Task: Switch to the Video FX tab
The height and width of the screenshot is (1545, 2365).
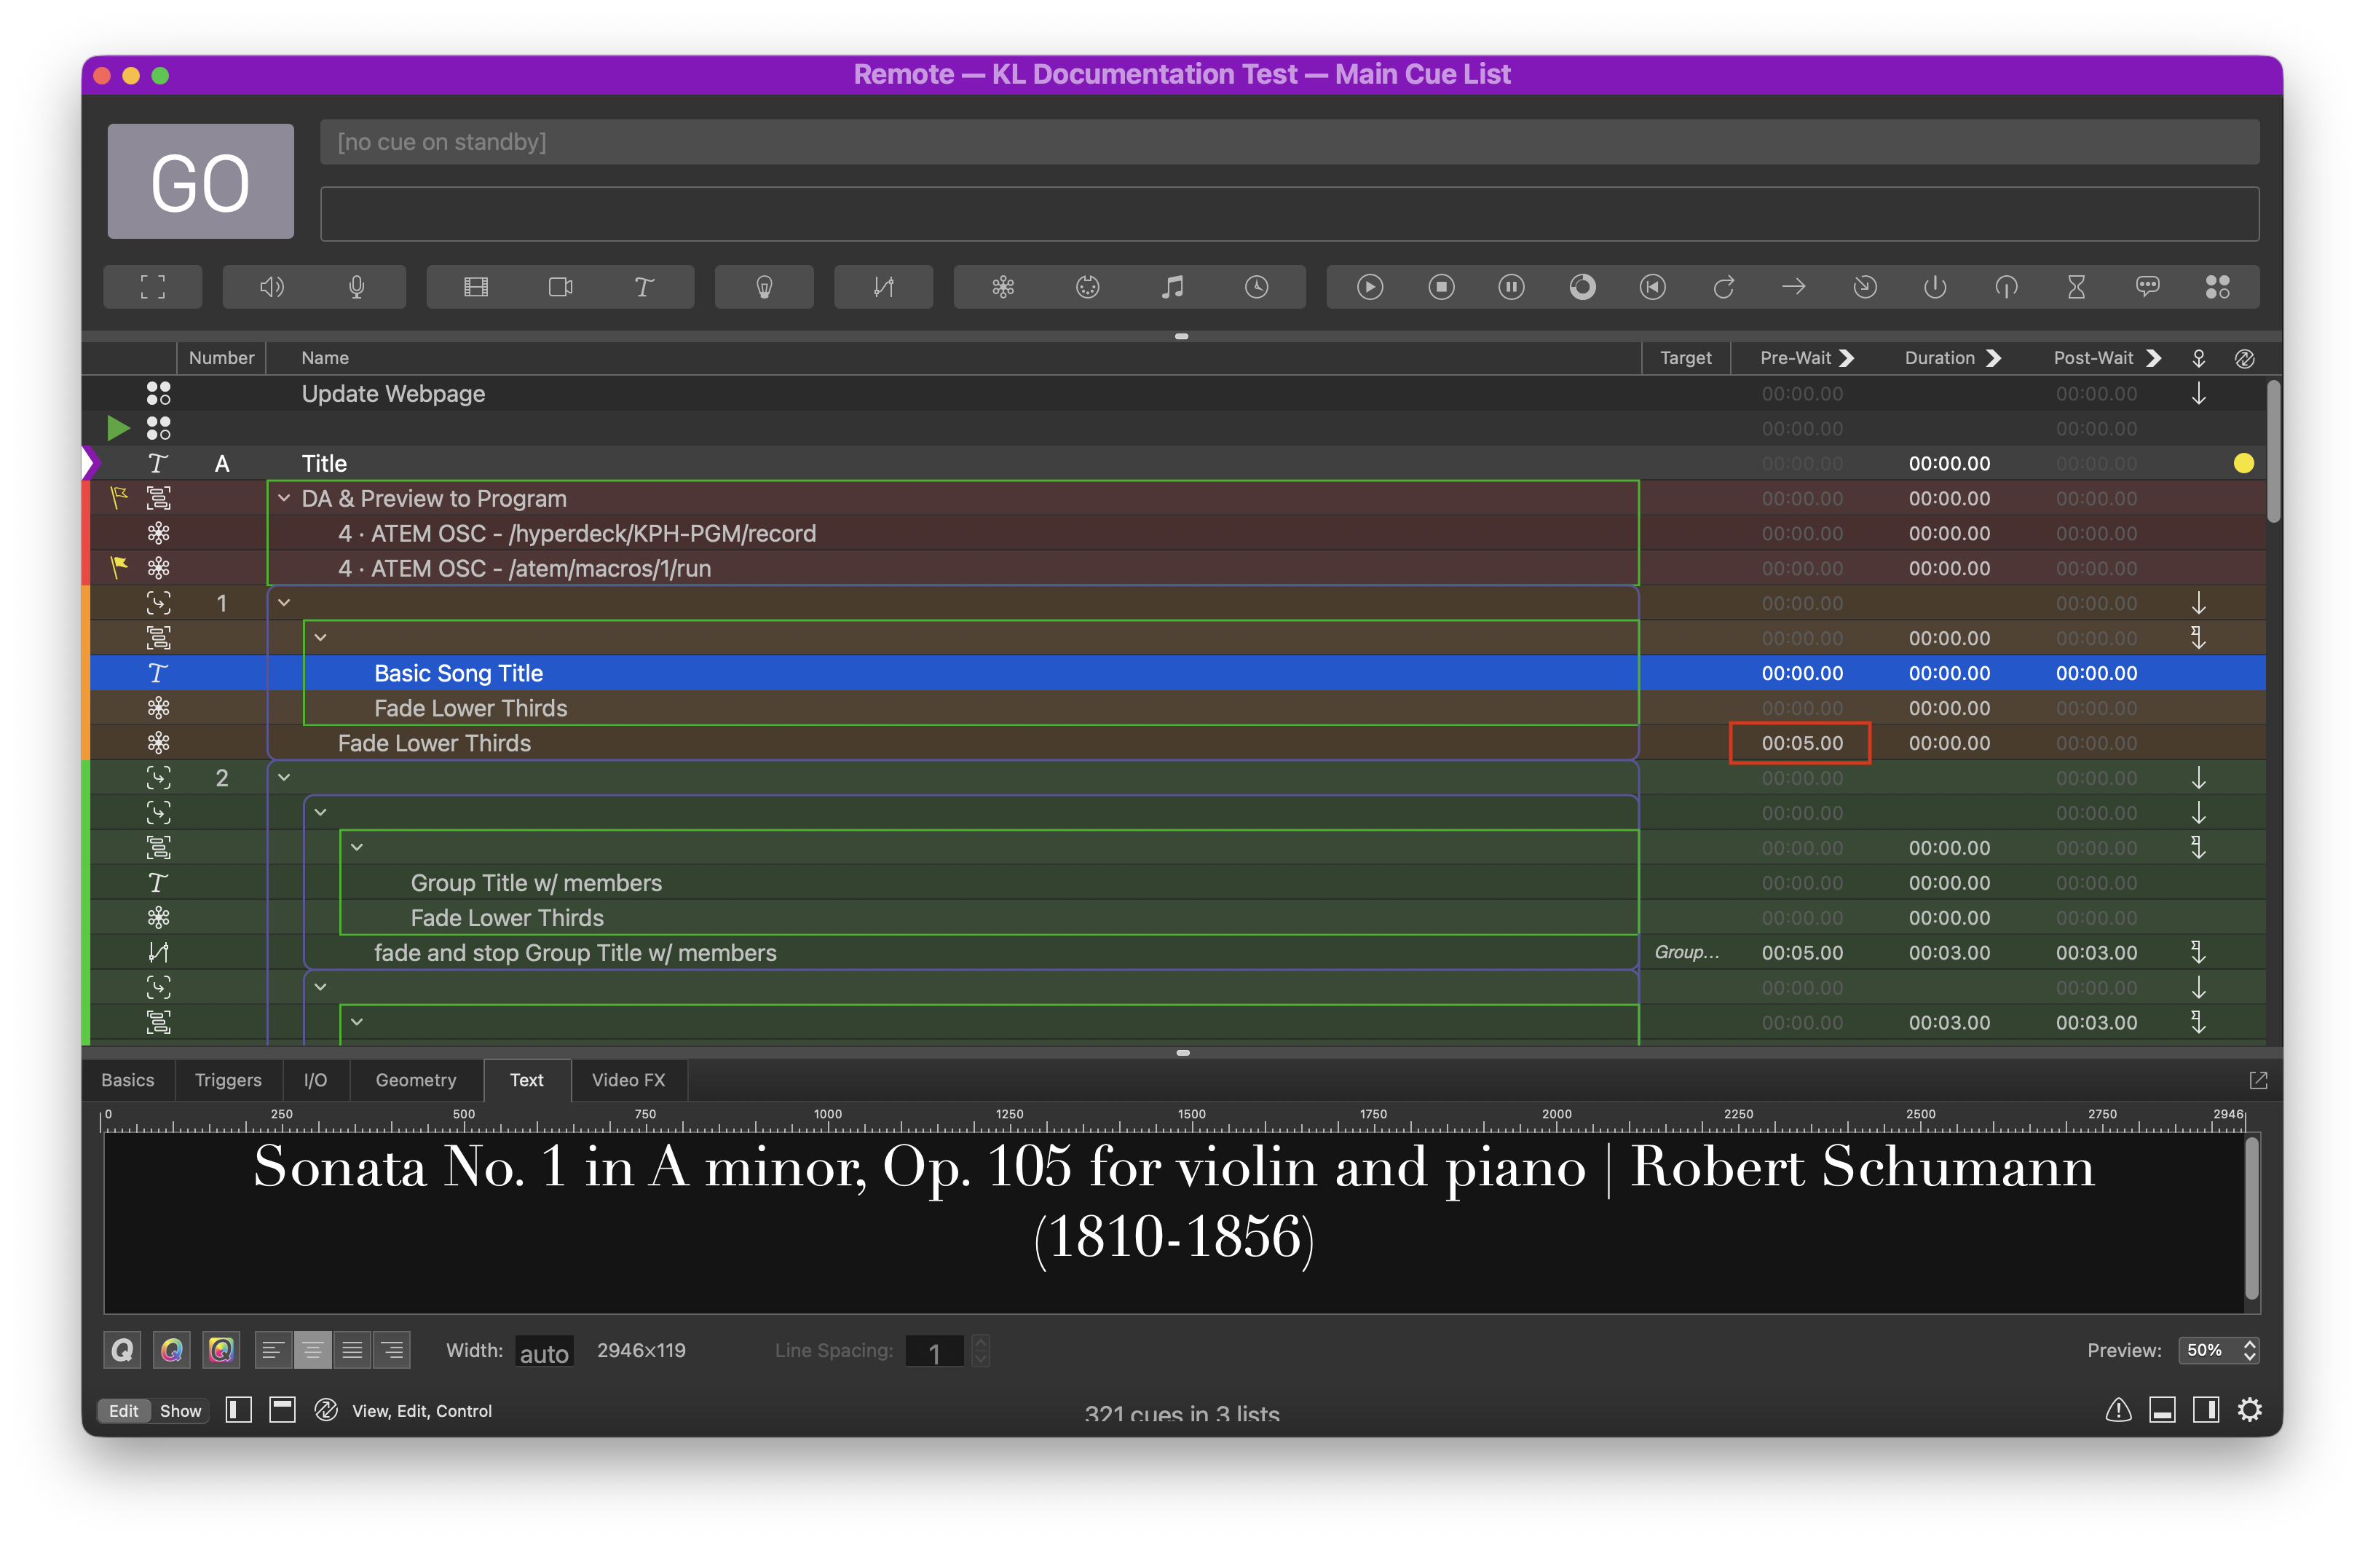Action: click(x=628, y=1080)
